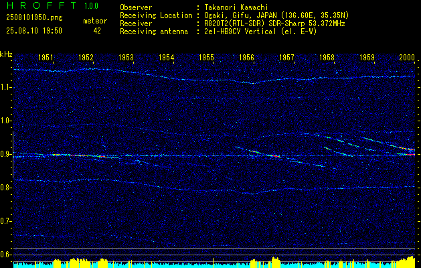Click the version number 1.0.0
This screenshot has width=421, height=268.
[x=91, y=6]
